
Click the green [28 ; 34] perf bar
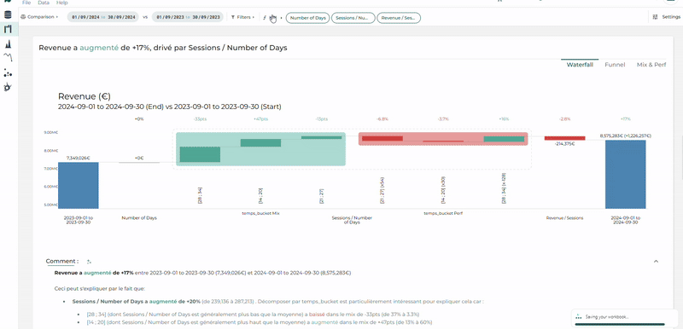[x=504, y=139]
